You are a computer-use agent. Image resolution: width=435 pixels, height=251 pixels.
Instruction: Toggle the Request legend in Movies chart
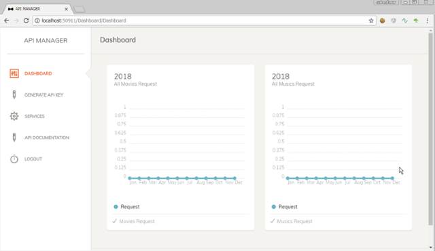pos(126,207)
